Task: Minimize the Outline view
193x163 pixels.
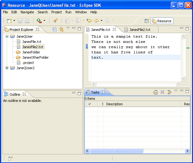Action: click(74, 93)
